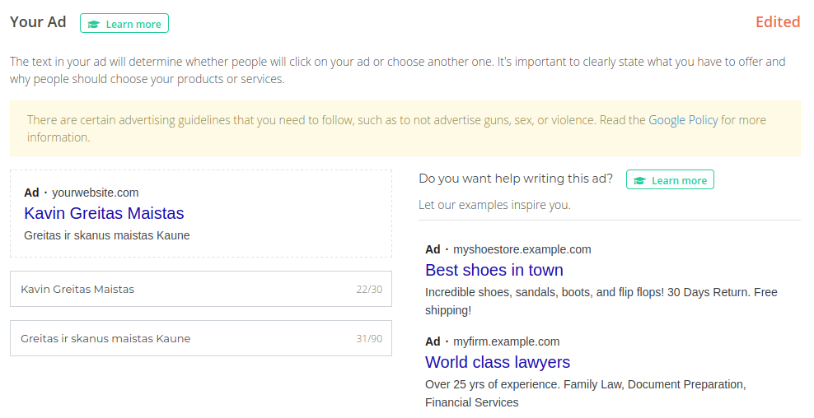Open the World class lawyers example headline
Viewport: 814px width, 418px height.
497,362
